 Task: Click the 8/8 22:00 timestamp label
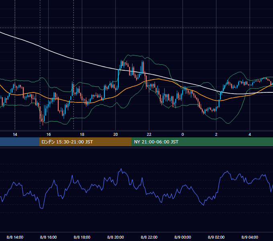149,237
